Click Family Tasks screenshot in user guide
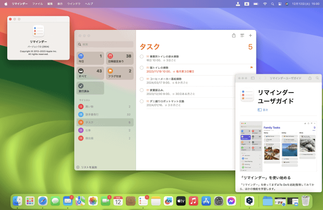The image size is (323, 210). point(278,146)
